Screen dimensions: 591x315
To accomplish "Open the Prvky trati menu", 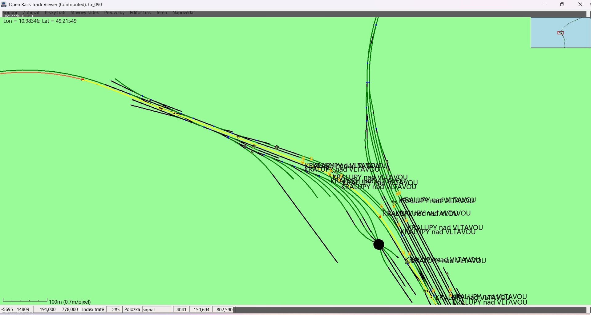I will pyautogui.click(x=55, y=13).
